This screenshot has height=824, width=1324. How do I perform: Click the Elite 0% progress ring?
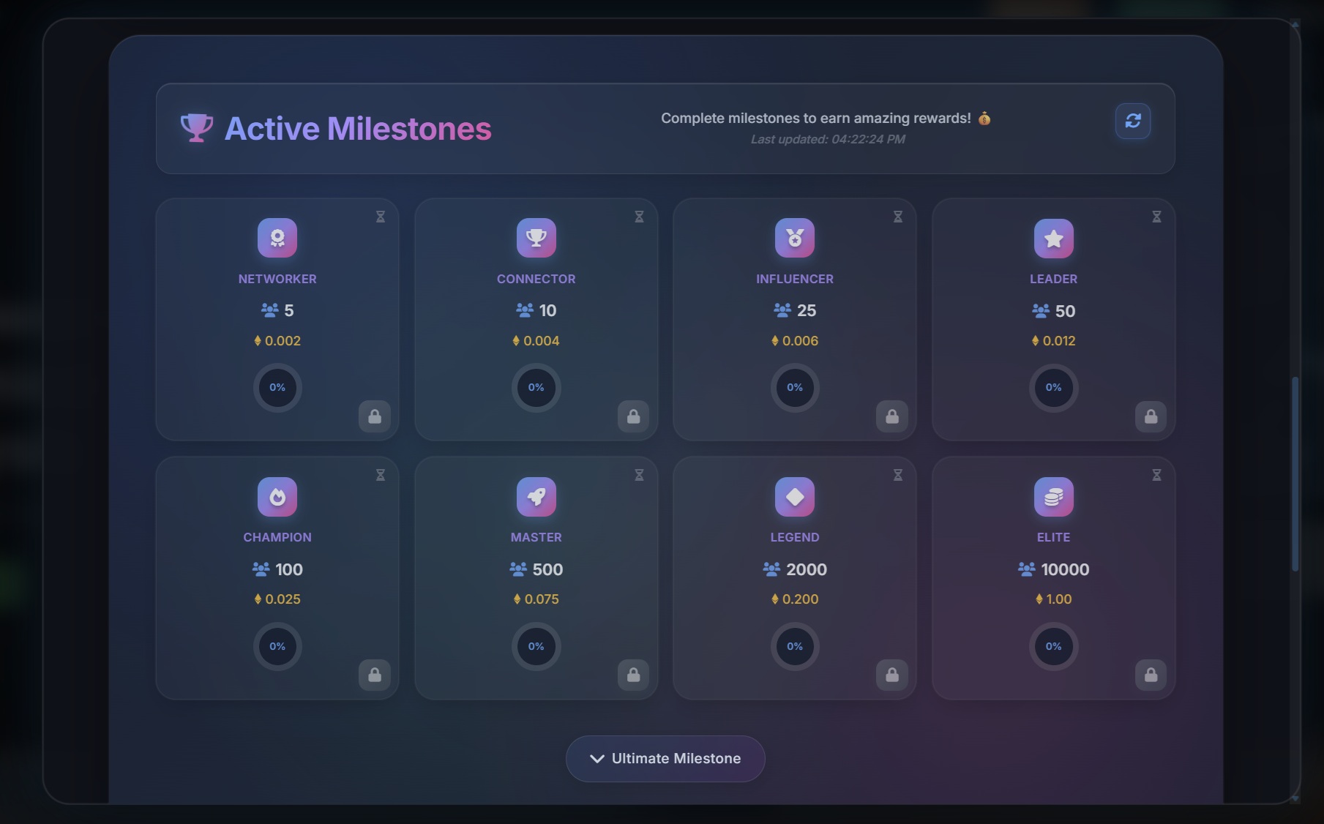click(x=1054, y=646)
